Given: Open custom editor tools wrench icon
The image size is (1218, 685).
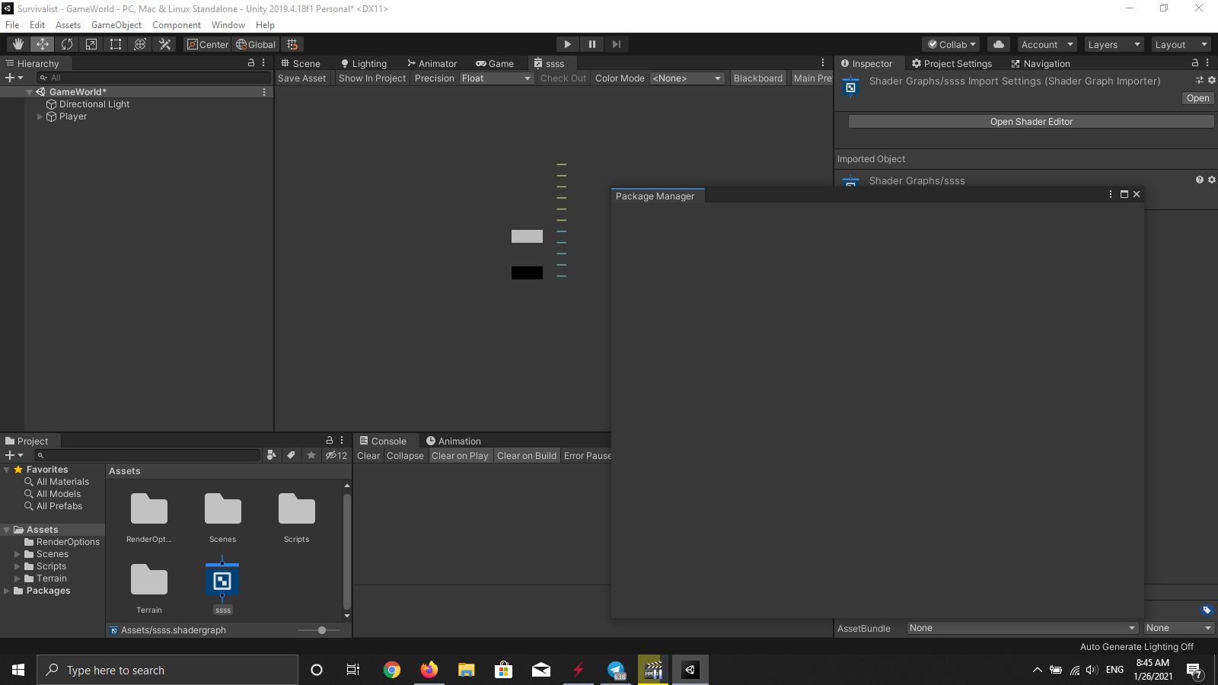Looking at the screenshot, I should pyautogui.click(x=164, y=44).
